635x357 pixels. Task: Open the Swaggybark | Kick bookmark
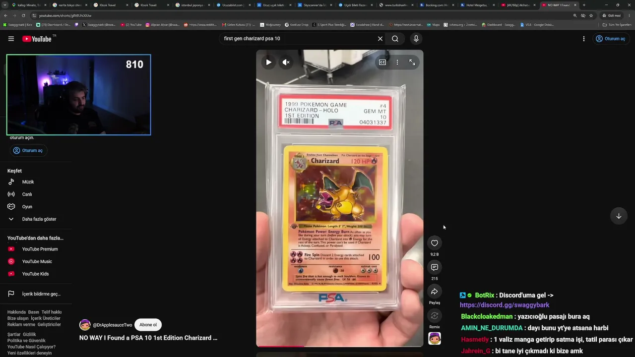(x=17, y=24)
